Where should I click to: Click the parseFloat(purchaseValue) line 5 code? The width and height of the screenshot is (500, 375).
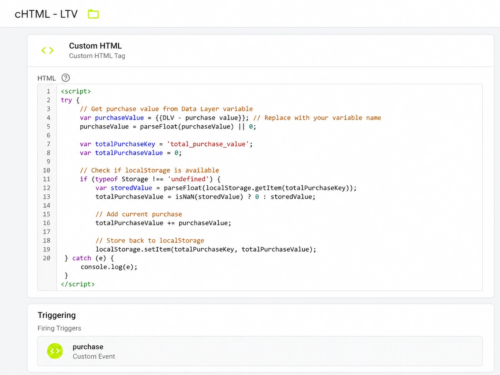pyautogui.click(x=168, y=127)
